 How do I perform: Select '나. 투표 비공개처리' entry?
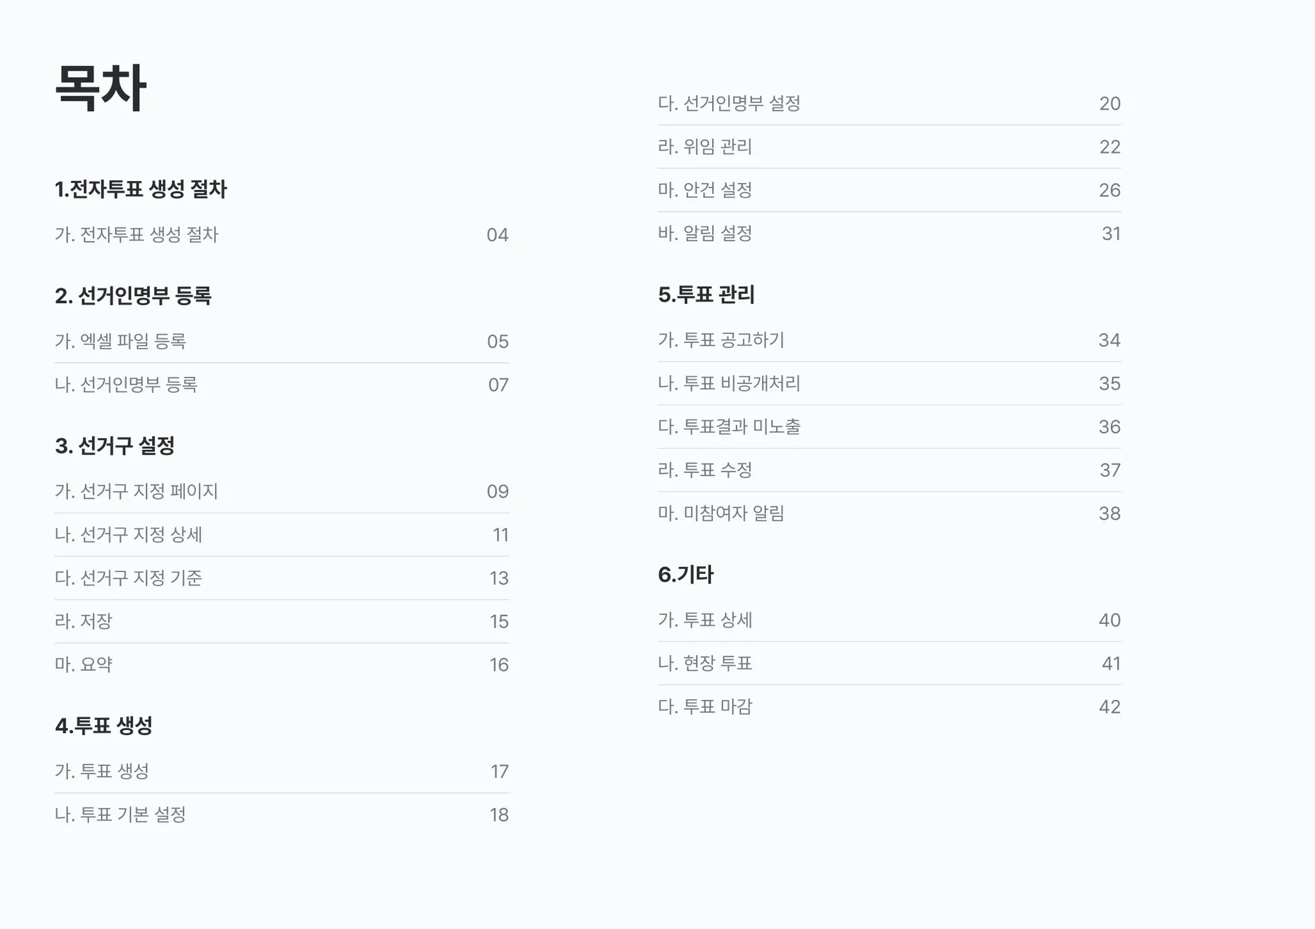pyautogui.click(x=729, y=384)
